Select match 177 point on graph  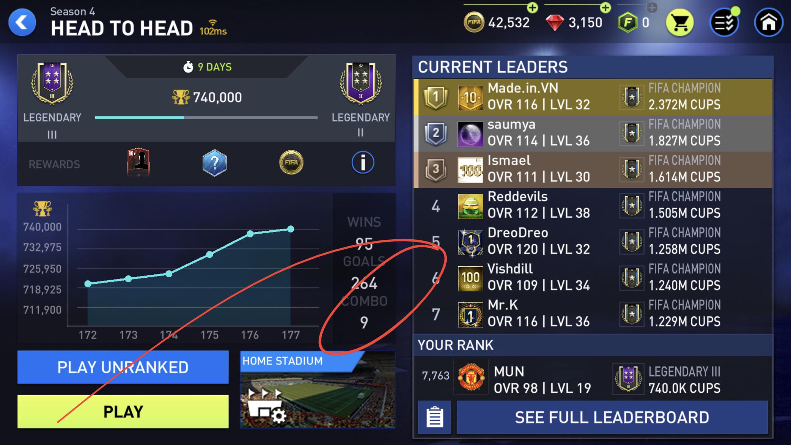point(291,229)
